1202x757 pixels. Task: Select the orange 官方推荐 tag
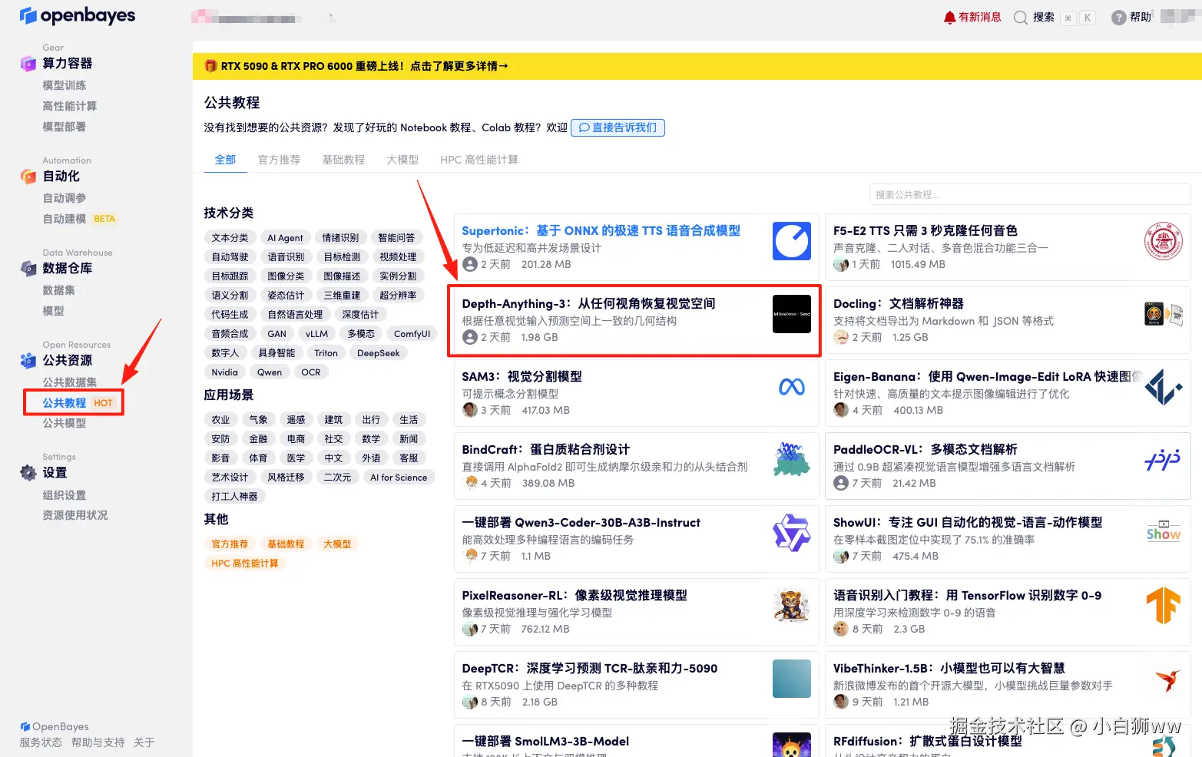click(230, 544)
